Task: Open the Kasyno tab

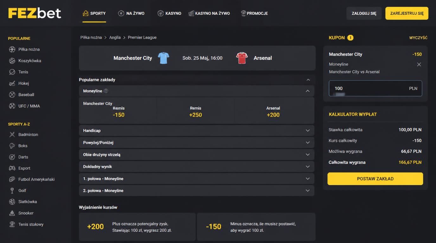Action: click(170, 13)
